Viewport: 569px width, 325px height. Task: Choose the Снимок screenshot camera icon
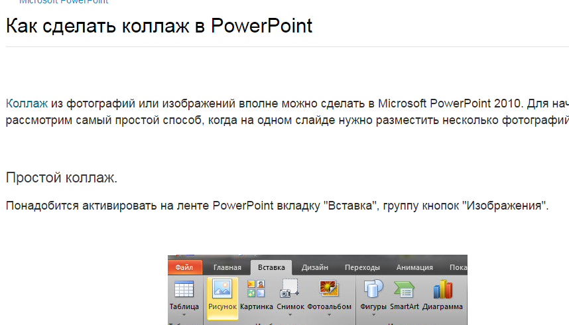[290, 289]
